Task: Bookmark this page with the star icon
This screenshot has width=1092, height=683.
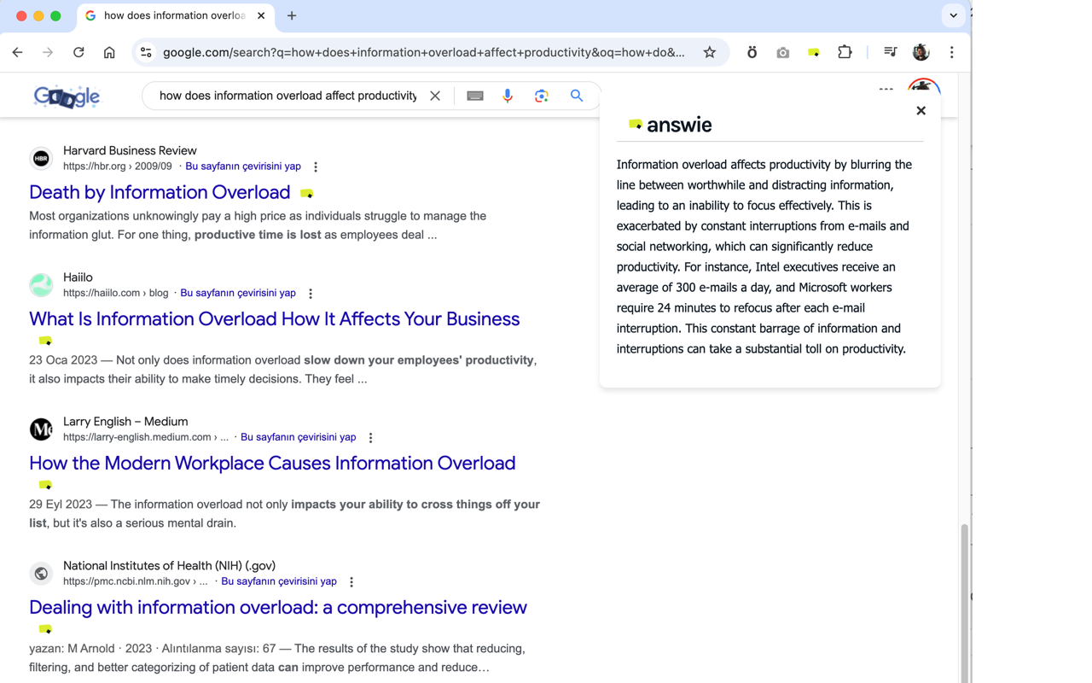Action: [x=710, y=52]
